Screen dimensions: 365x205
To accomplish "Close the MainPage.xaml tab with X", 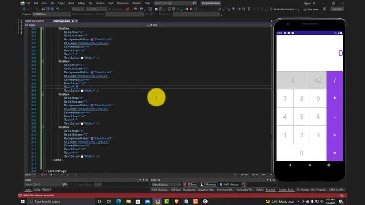I will coord(76,21).
